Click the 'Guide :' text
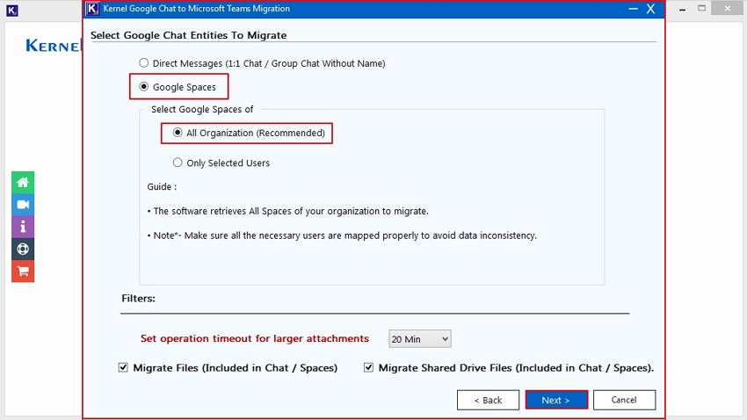Image resolution: width=747 pixels, height=420 pixels. coord(162,186)
